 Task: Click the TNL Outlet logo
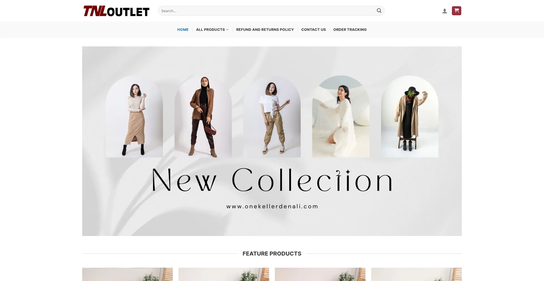coord(116,11)
